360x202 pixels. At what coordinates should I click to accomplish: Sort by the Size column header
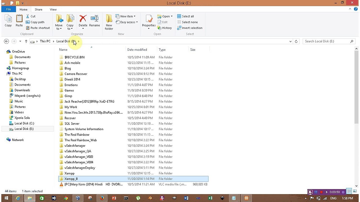[193, 50]
